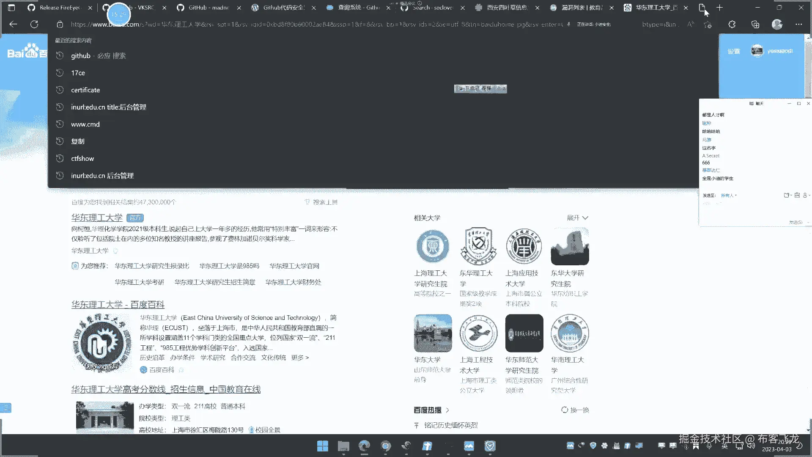This screenshot has width=812, height=457.
Task: Open the Edge settings three-dots menu
Action: tap(798, 25)
